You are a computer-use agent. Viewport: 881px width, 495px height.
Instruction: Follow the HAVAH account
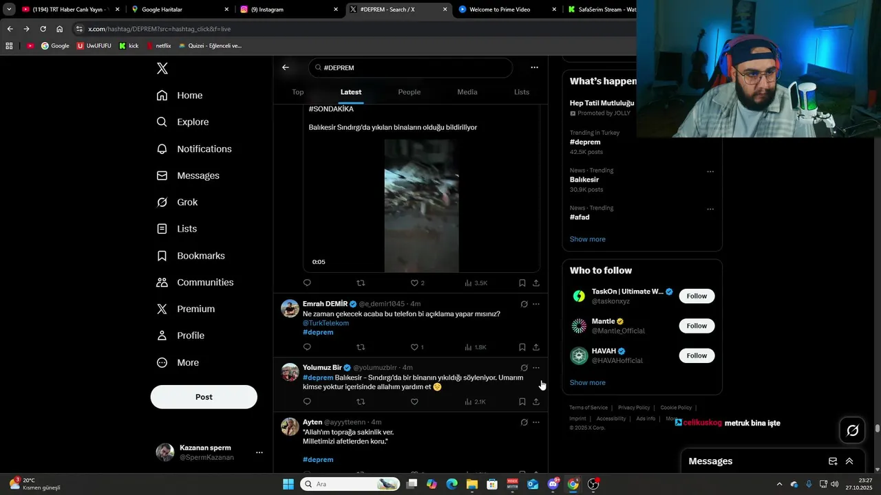point(697,355)
